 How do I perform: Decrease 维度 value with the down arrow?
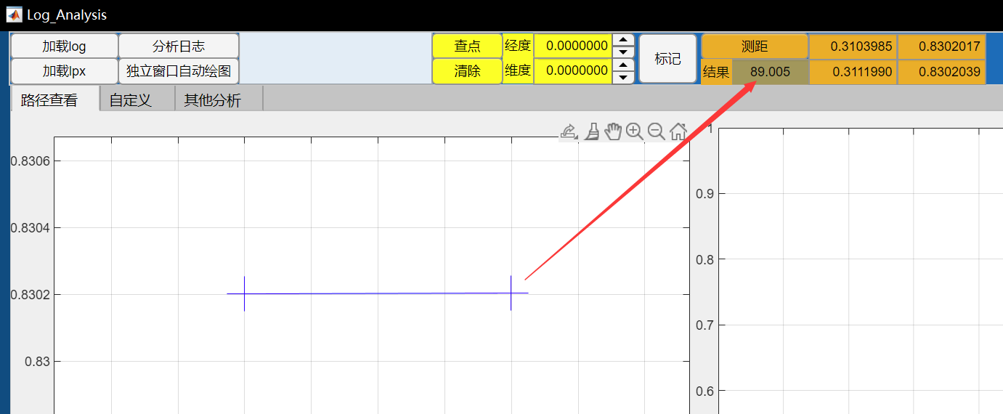pos(623,77)
